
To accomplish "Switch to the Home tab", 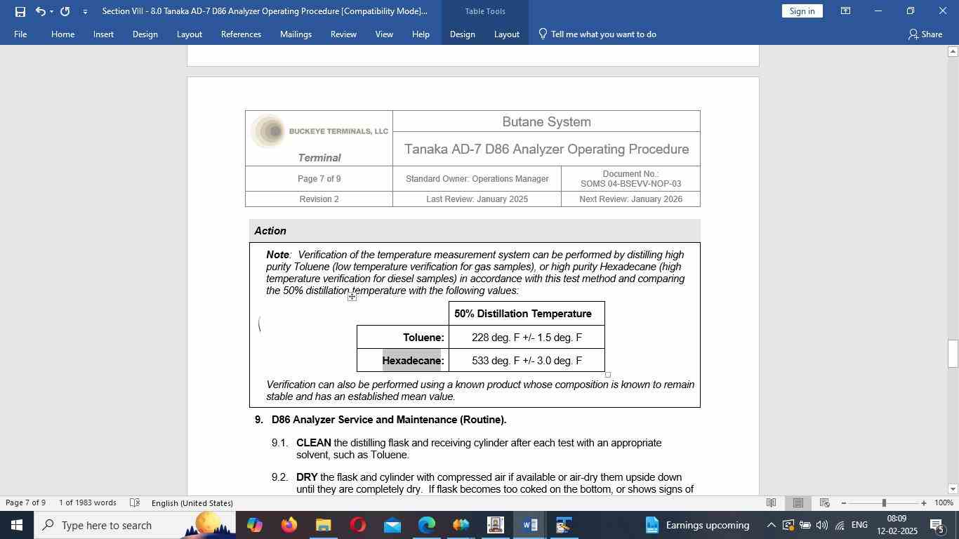I will (x=62, y=34).
